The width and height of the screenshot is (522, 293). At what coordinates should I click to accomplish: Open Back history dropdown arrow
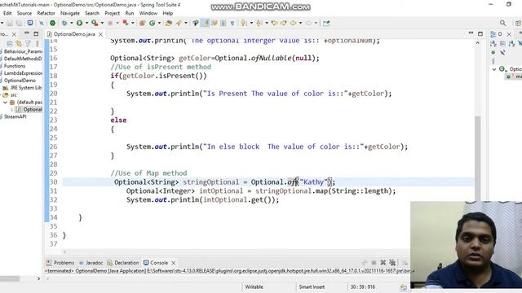click(x=300, y=23)
